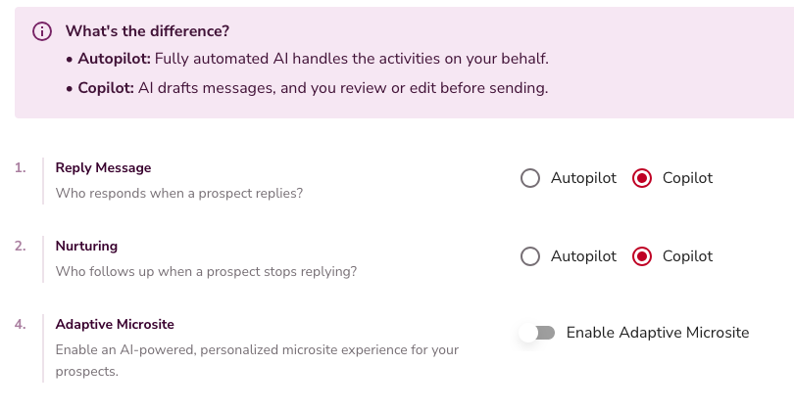794x410 pixels.
Task: Click the Reply Message section title
Action: point(103,167)
